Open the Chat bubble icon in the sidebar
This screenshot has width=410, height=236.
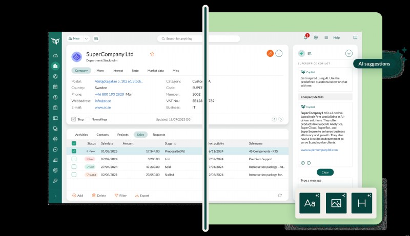coord(55,149)
